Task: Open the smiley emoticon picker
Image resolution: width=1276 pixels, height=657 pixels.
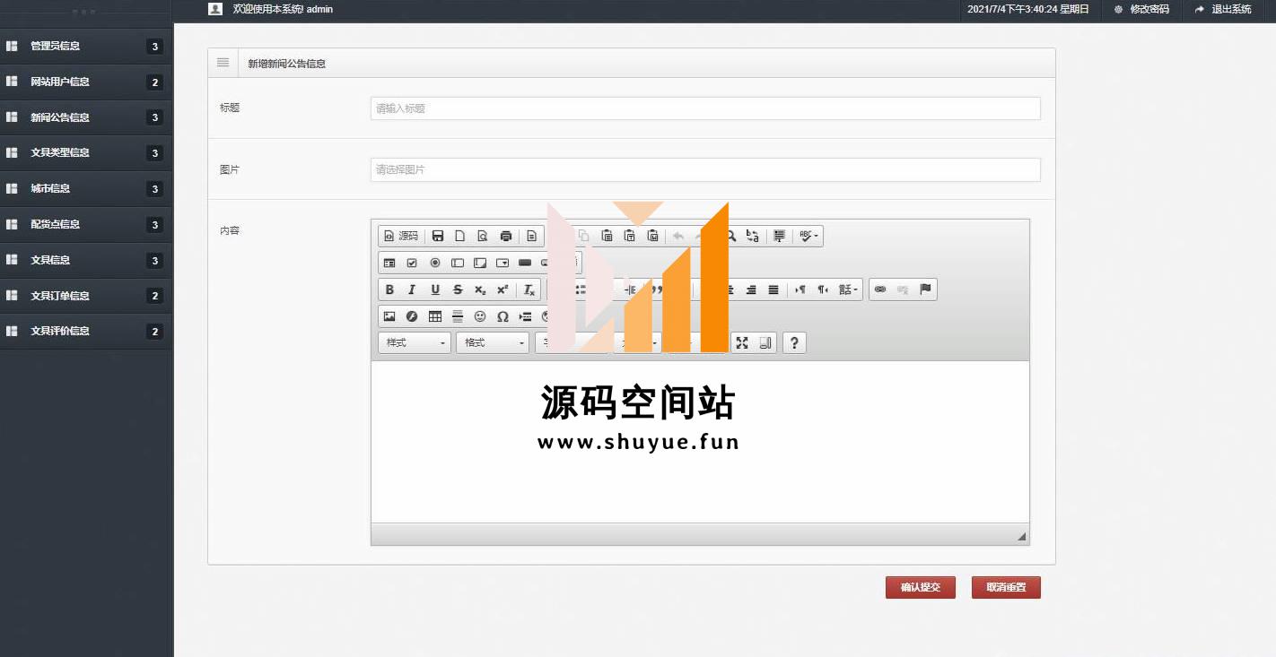Action: click(480, 316)
